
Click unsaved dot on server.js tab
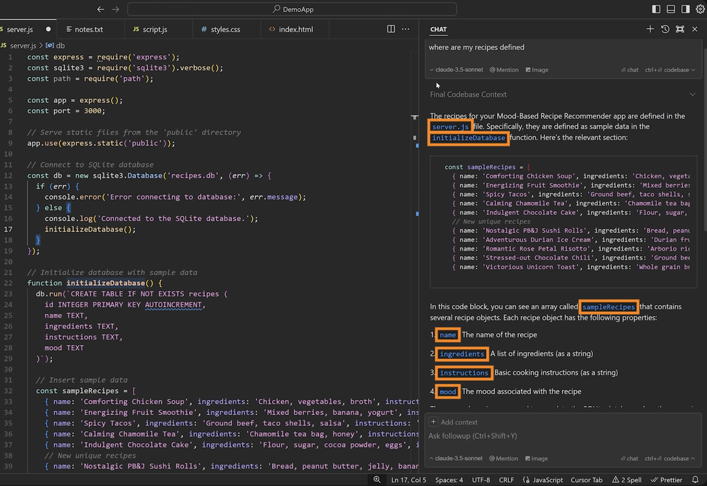48,29
